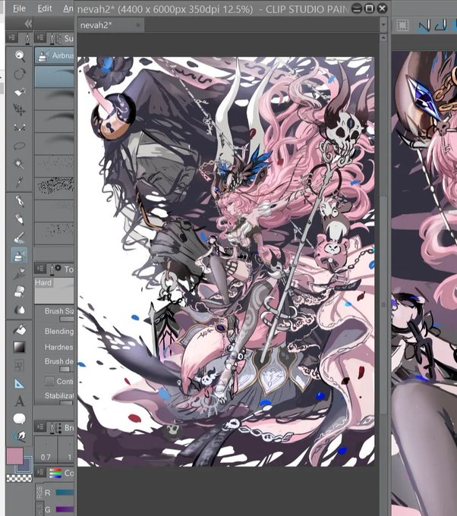Select the Pen tool
Image resolution: width=457 pixels, height=516 pixels.
click(20, 201)
